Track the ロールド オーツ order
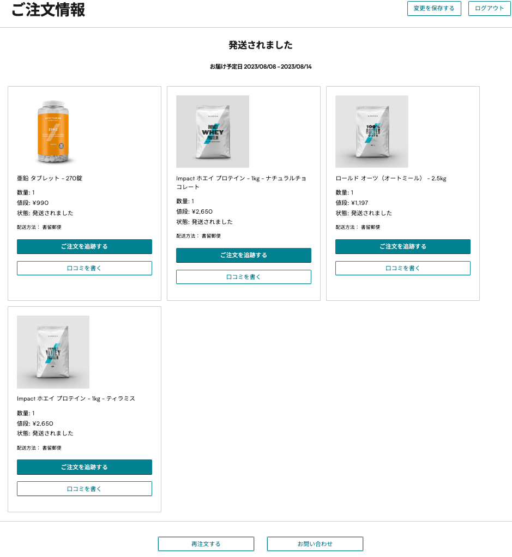512x557 pixels. tap(403, 246)
